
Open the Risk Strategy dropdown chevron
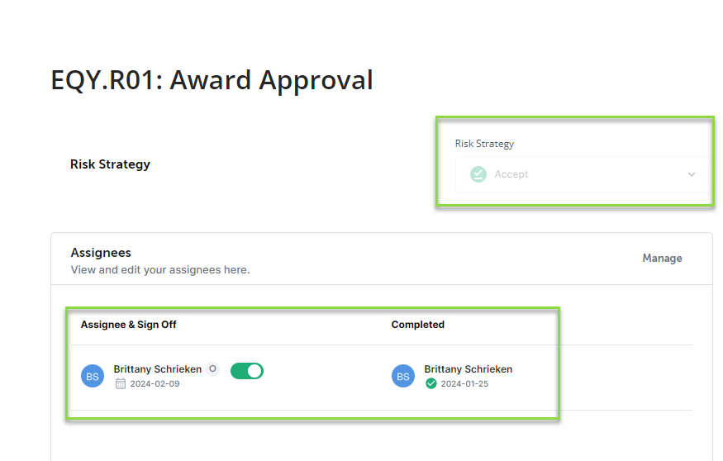[692, 174]
